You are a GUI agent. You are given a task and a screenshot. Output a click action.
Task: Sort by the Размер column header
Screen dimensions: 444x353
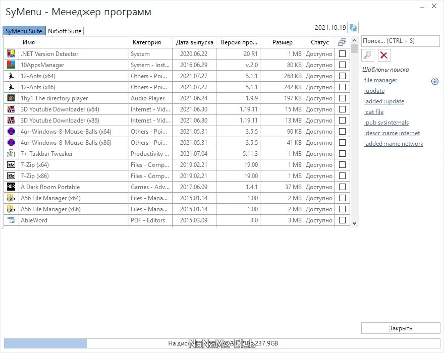[x=282, y=42]
